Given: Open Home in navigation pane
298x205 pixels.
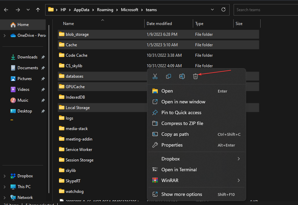Looking at the screenshot, I should point(23,25).
